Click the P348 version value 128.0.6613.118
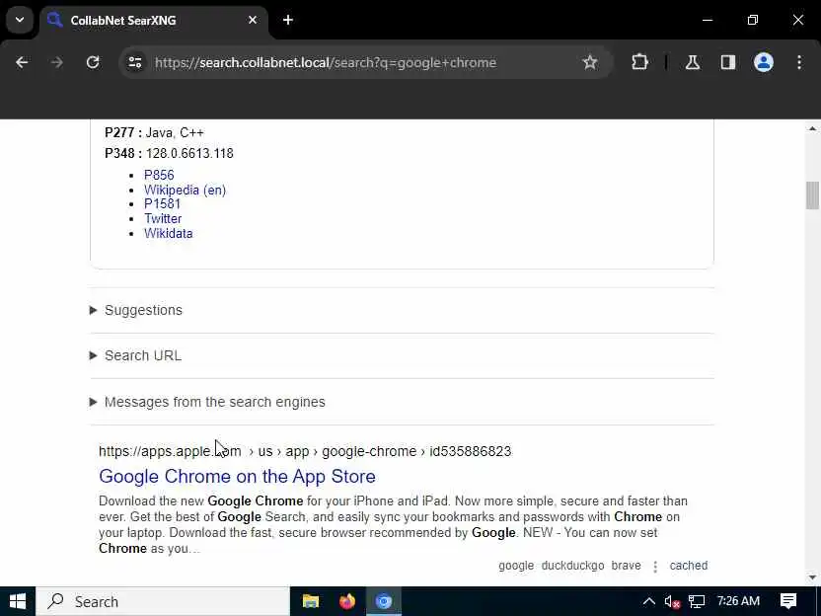This screenshot has height=616, width=821. point(189,153)
